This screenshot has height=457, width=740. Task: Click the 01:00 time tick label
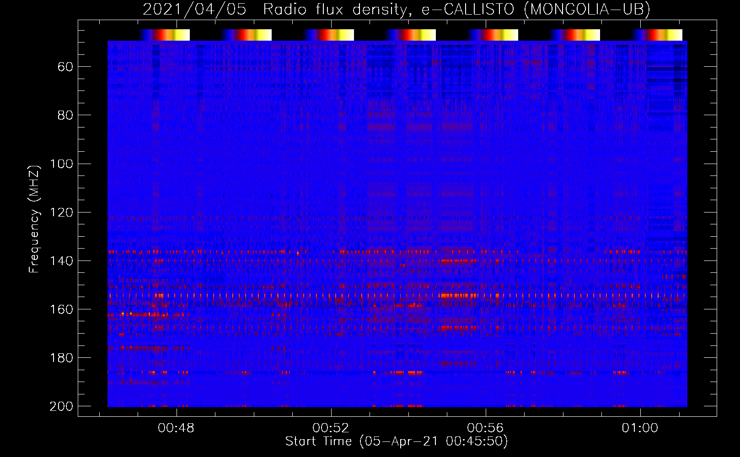640,428
